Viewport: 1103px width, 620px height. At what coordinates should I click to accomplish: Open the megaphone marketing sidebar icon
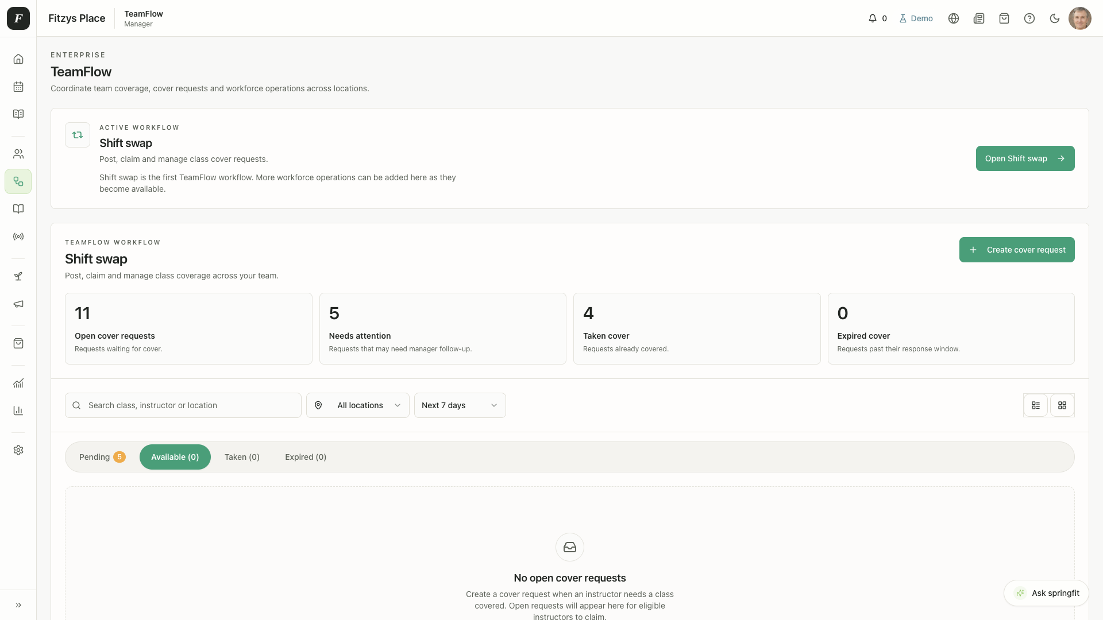coord(18,304)
